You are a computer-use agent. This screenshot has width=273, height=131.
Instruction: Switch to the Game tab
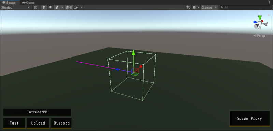(28, 3)
